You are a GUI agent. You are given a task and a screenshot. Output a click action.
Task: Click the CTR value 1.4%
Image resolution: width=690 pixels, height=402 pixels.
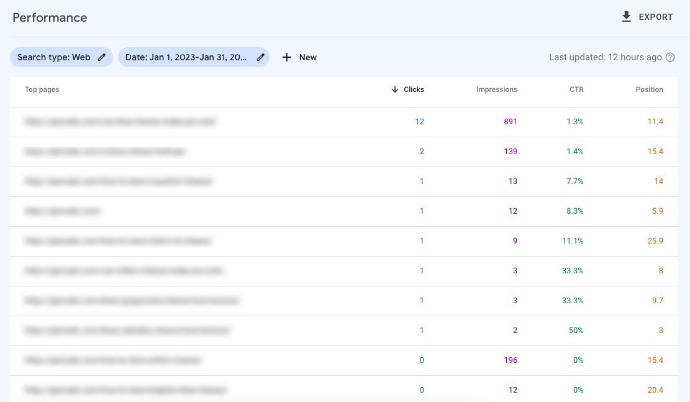[574, 152]
